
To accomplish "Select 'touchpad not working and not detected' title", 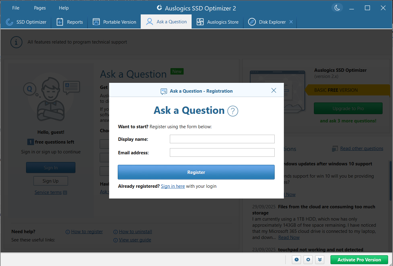I will pyautogui.click(x=321, y=250).
